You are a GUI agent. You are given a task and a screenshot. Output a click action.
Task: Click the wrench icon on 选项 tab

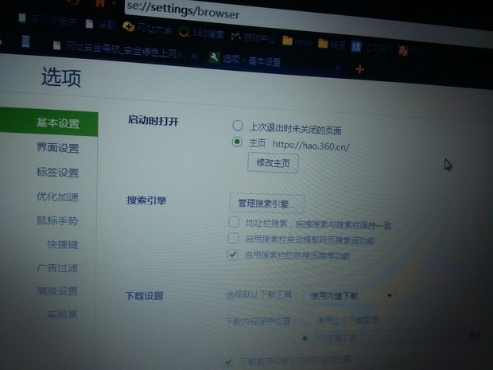pyautogui.click(x=214, y=57)
